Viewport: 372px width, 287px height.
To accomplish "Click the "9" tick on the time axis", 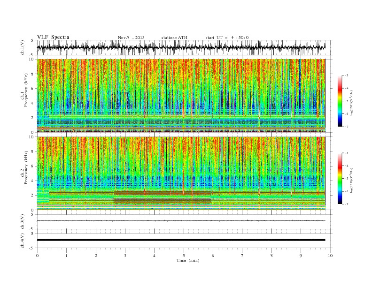I will 301,256.
